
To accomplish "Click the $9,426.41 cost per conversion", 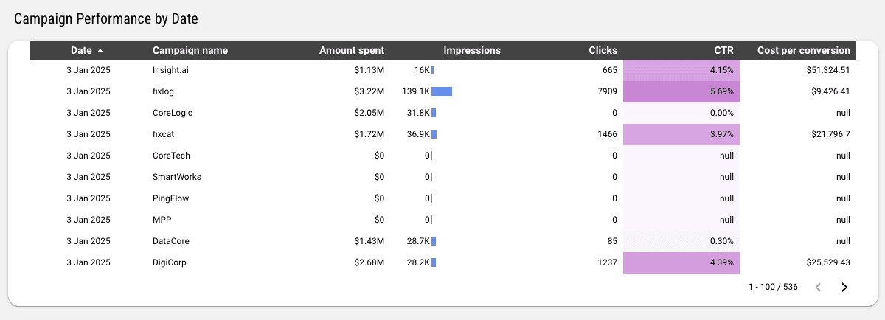I will pos(830,92).
